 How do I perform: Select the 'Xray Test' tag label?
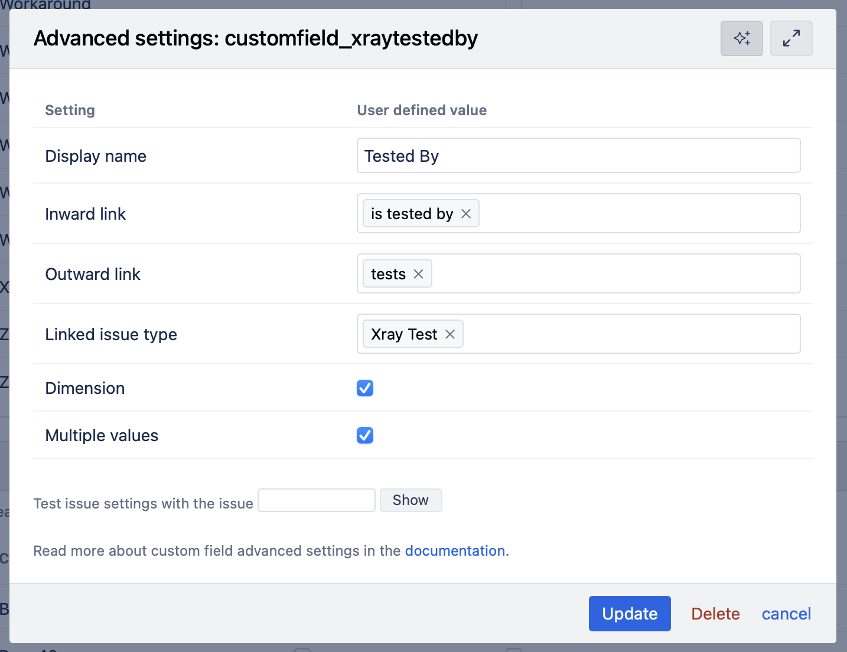click(404, 334)
